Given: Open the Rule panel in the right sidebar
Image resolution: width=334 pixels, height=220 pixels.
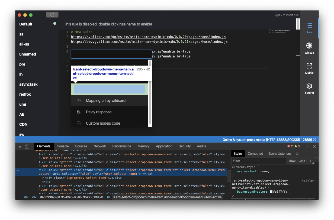Looking at the screenshot, I should point(309,27).
